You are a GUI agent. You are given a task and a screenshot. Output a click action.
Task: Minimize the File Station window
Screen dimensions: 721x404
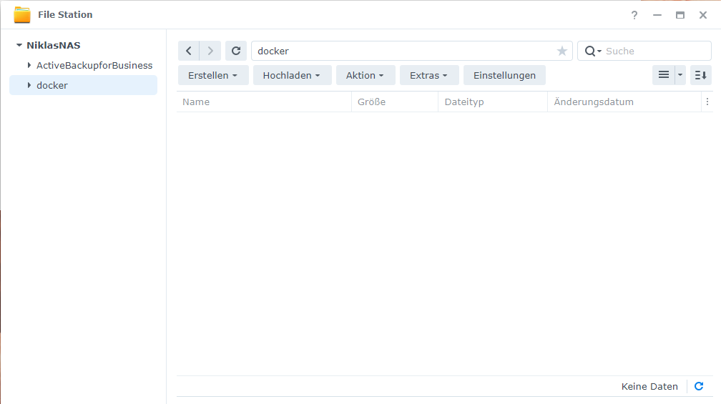point(657,15)
